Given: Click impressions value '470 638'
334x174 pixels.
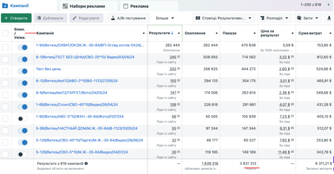Looking at the screenshot, I should coord(248,45).
